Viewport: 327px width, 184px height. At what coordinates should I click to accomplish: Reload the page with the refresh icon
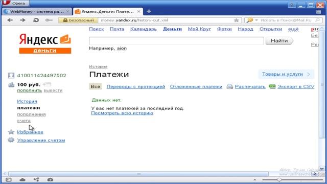click(36, 20)
